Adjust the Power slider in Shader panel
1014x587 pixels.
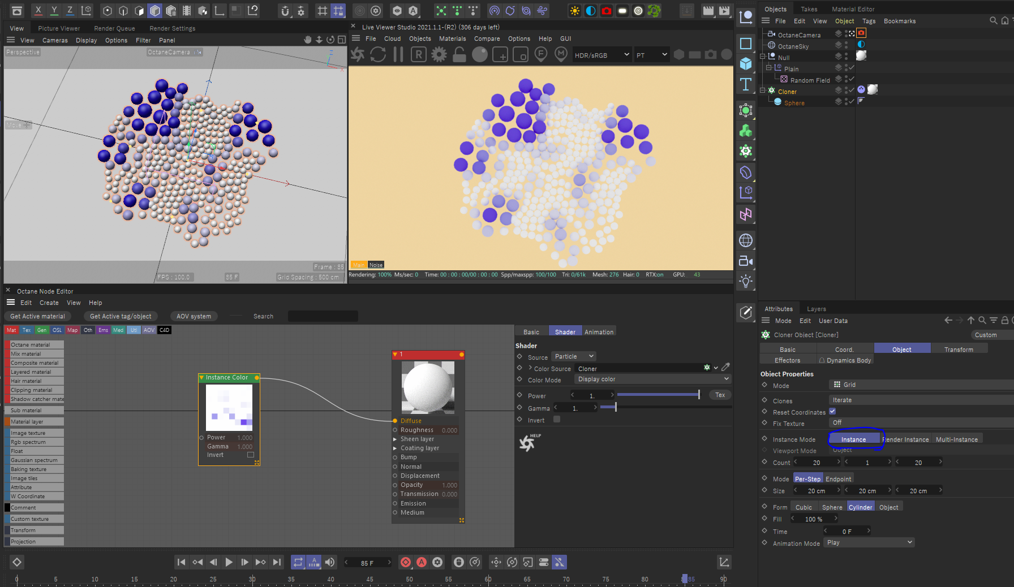pyautogui.click(x=658, y=395)
